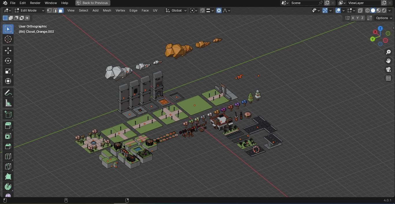Switch to material preview shading

[379, 10]
